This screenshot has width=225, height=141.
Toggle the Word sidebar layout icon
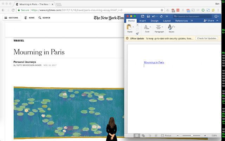point(142,17)
